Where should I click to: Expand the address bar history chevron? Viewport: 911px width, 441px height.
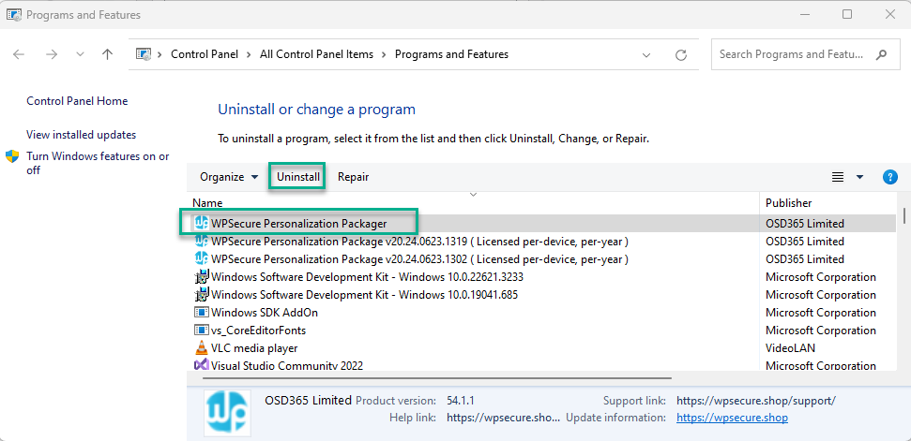coord(646,55)
